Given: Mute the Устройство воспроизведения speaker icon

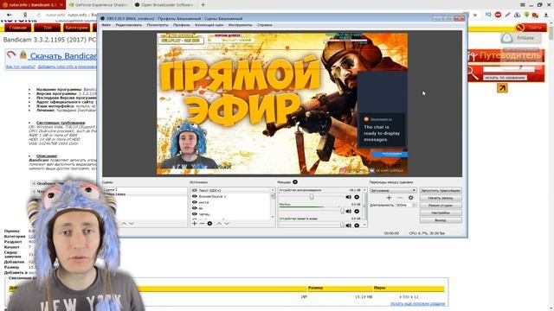Looking at the screenshot, I should (x=348, y=197).
